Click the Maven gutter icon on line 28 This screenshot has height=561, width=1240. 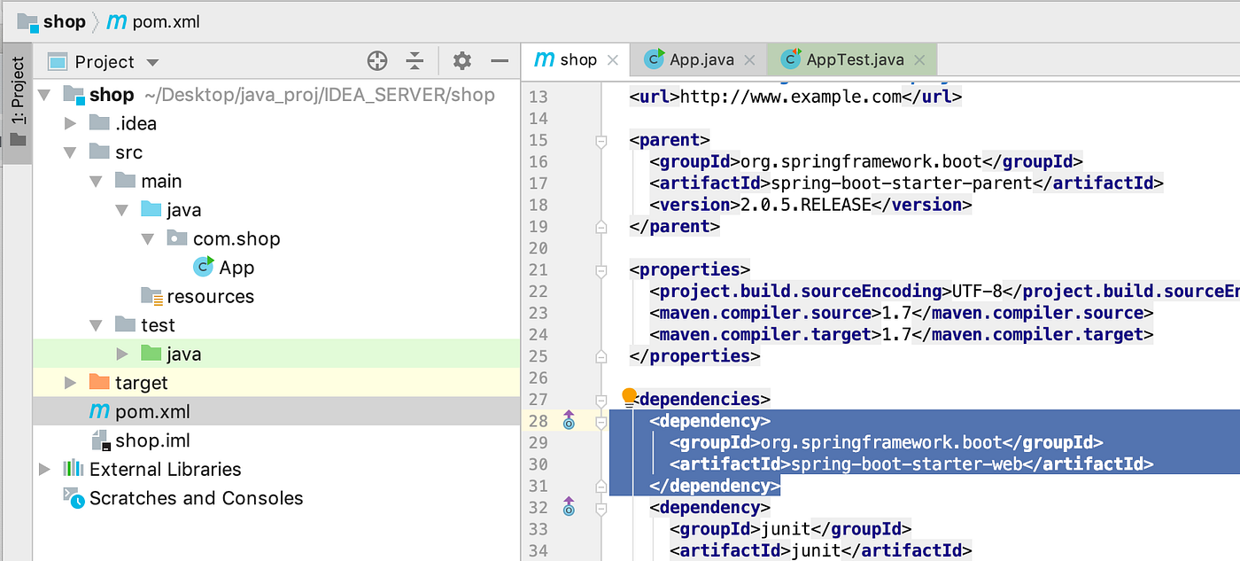click(x=569, y=420)
